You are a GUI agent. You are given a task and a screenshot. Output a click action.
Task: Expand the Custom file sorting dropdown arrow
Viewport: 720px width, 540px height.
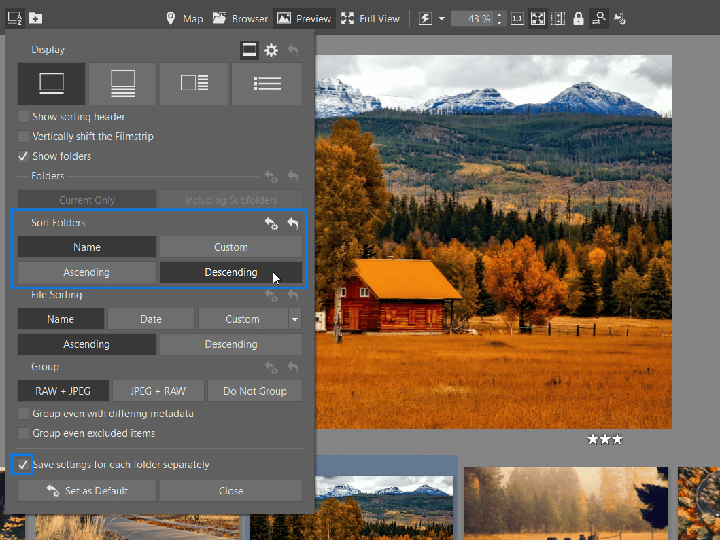294,319
